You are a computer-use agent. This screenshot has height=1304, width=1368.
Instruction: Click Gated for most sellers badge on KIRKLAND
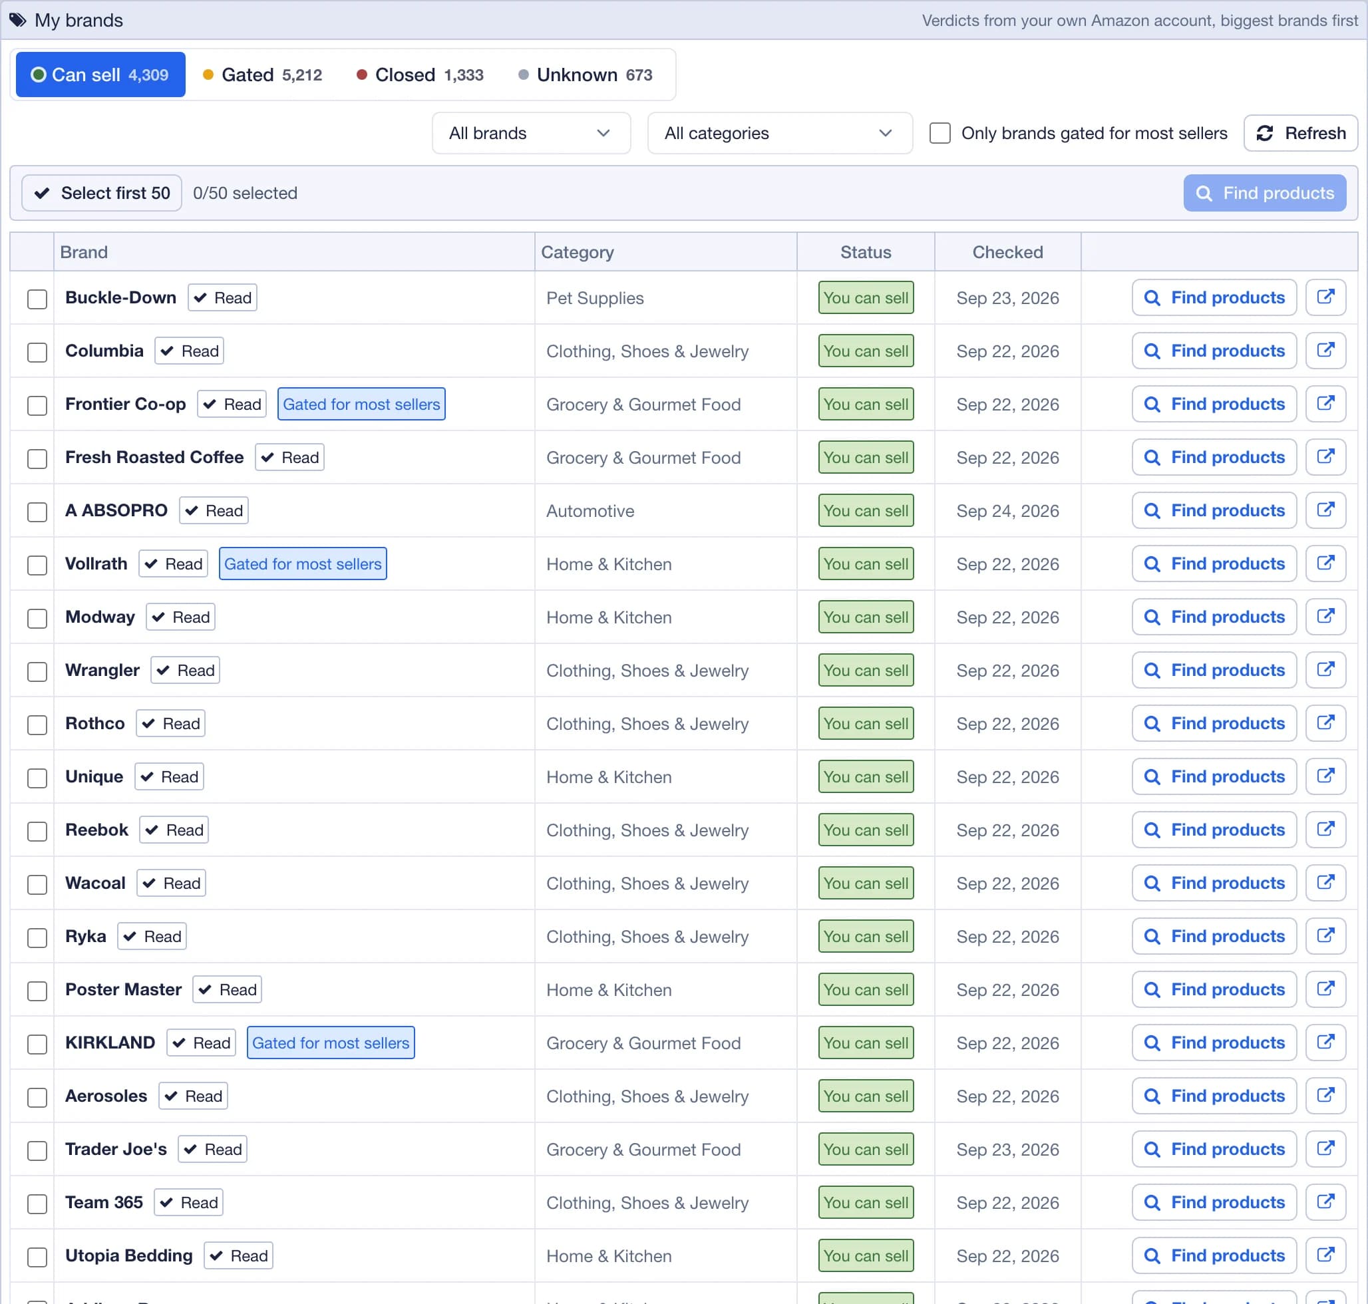(x=331, y=1043)
